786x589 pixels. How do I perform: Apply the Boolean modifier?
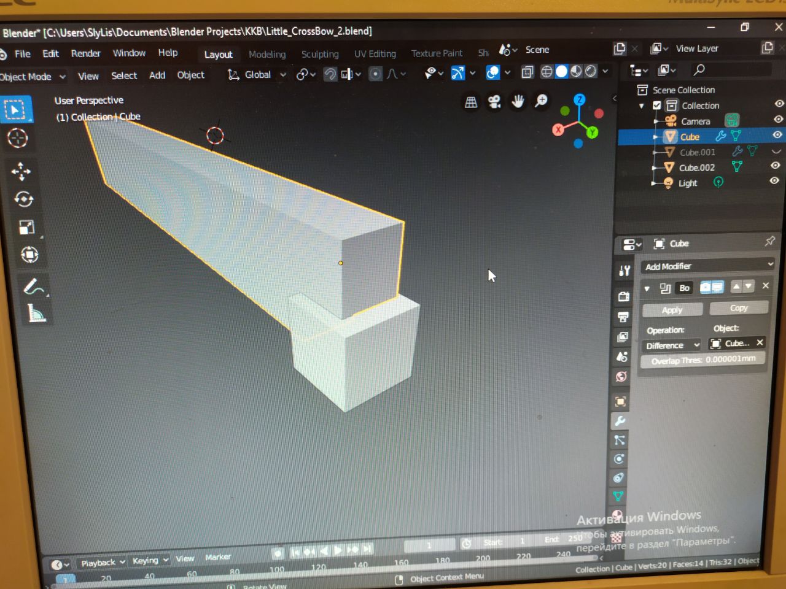click(x=672, y=310)
